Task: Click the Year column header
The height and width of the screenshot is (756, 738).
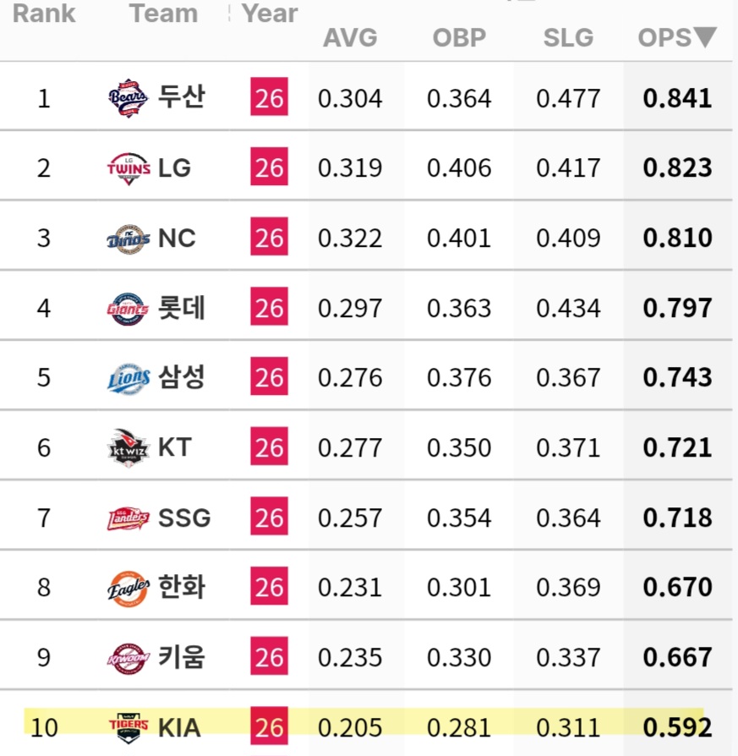Action: [270, 13]
